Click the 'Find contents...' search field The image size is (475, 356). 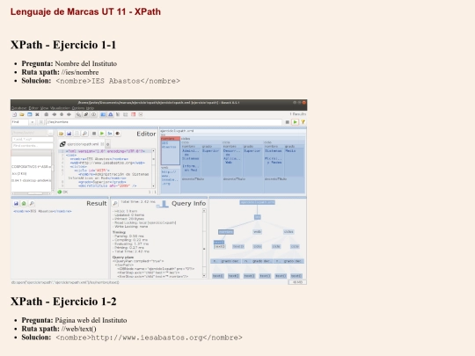(x=33, y=146)
